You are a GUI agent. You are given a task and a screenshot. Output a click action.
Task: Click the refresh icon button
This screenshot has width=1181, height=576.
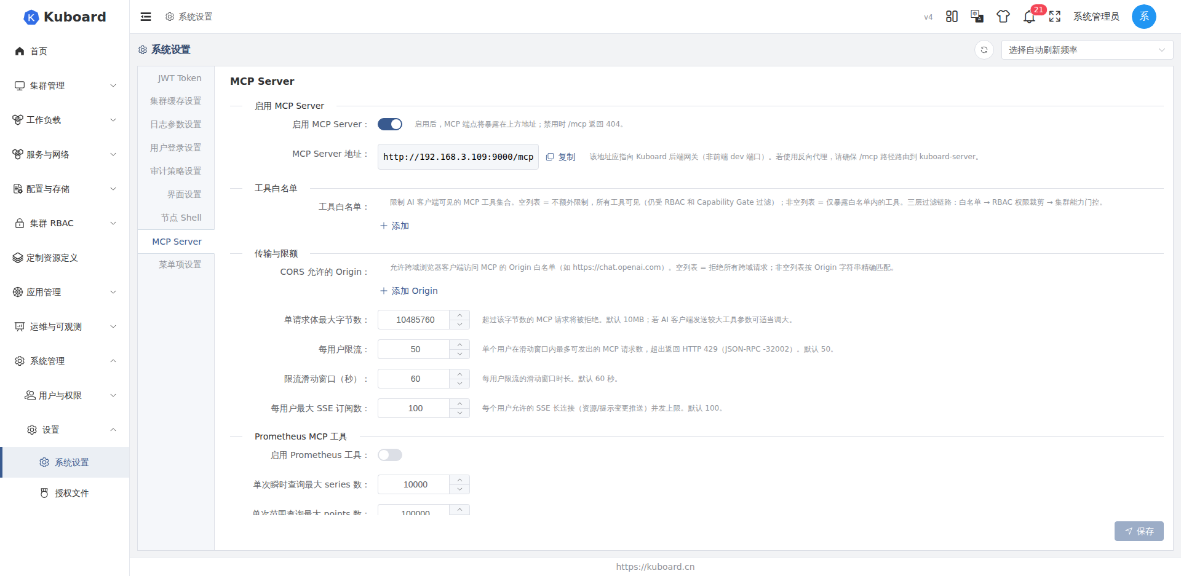click(x=984, y=50)
